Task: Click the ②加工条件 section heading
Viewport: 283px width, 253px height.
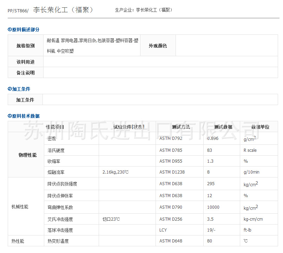Action: coord(19,89)
